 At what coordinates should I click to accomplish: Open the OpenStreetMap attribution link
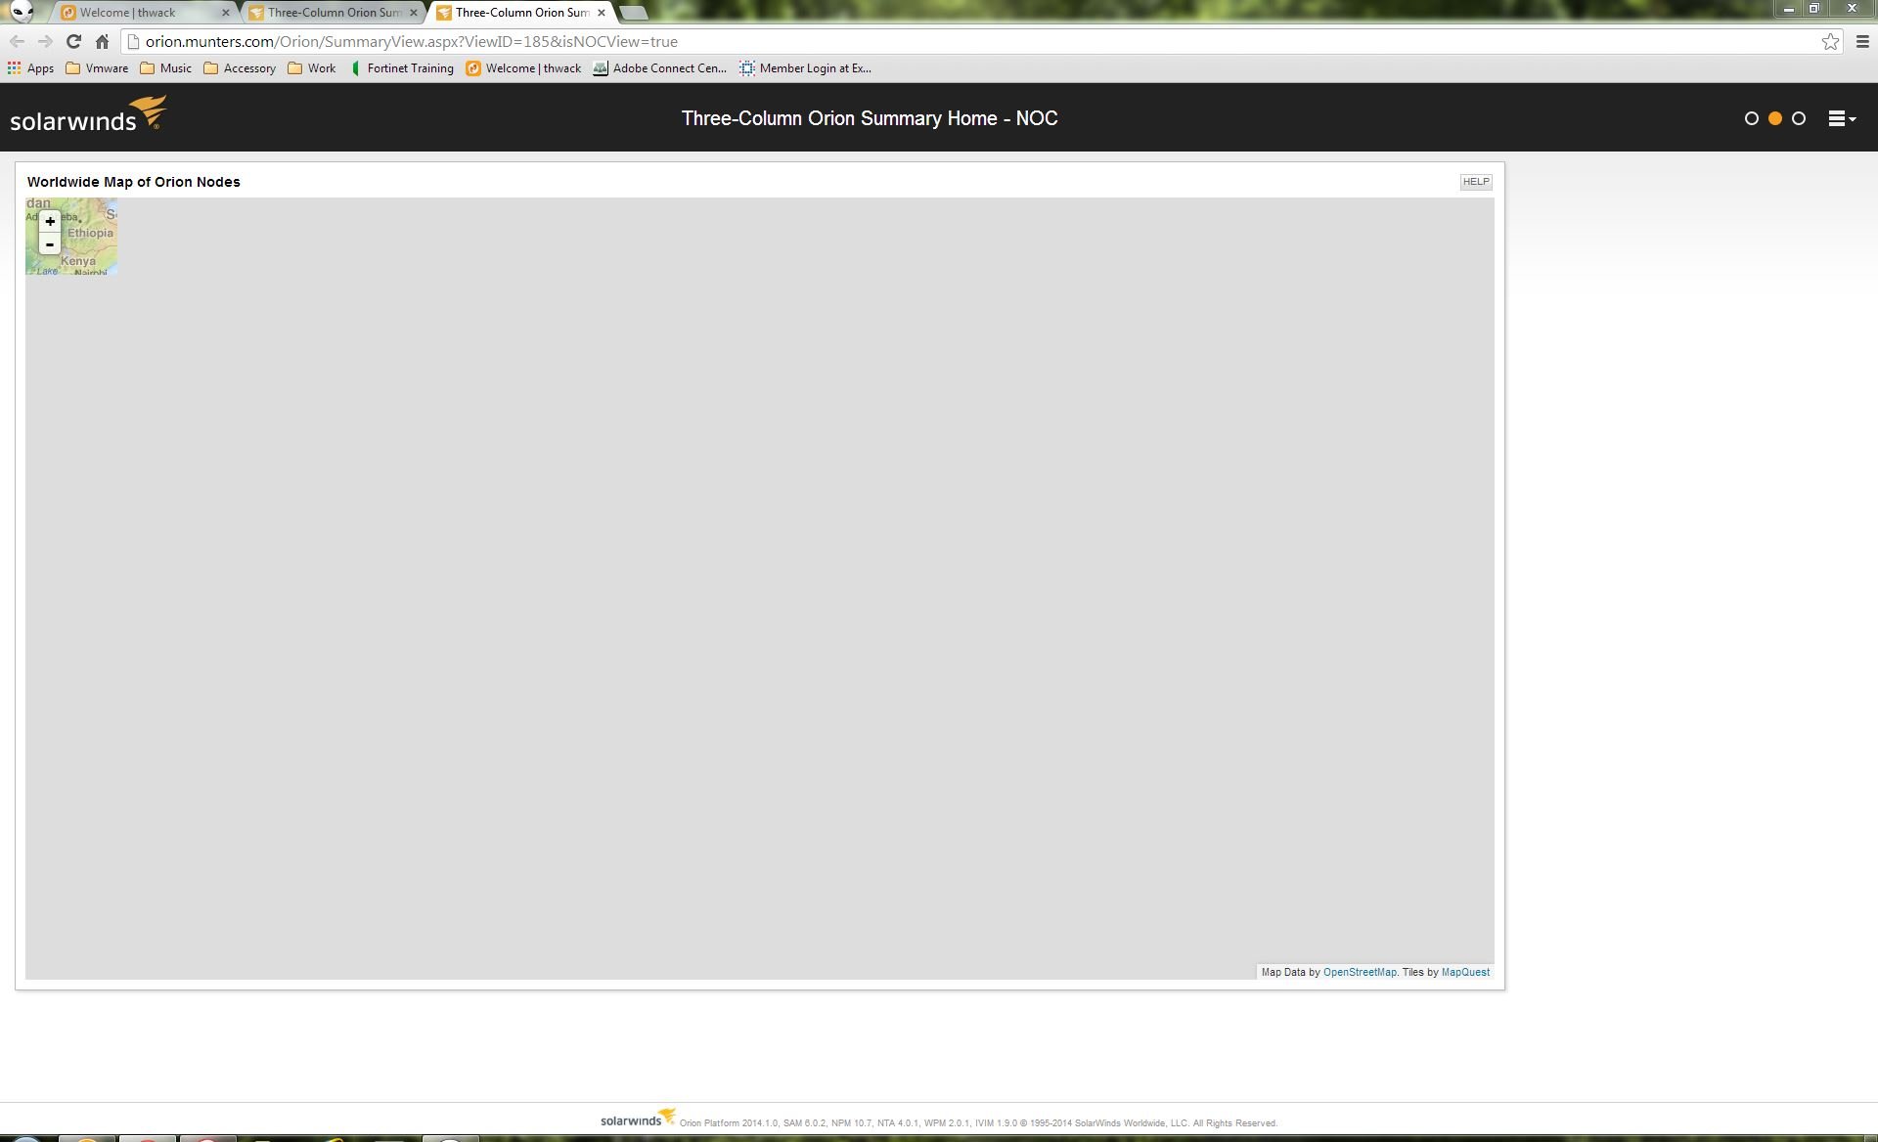(x=1359, y=972)
